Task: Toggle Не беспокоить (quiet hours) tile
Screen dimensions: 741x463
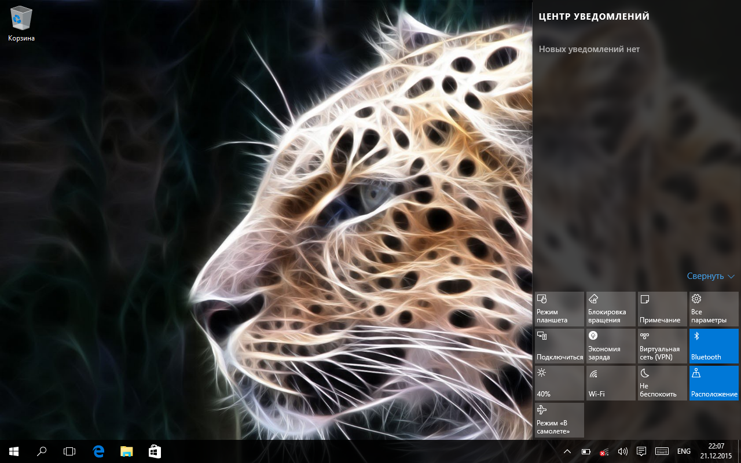Action: [662, 383]
